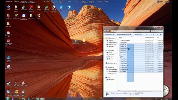The image size is (178, 100).
Task: Click the taskbar system clock
Action: coord(167,99)
